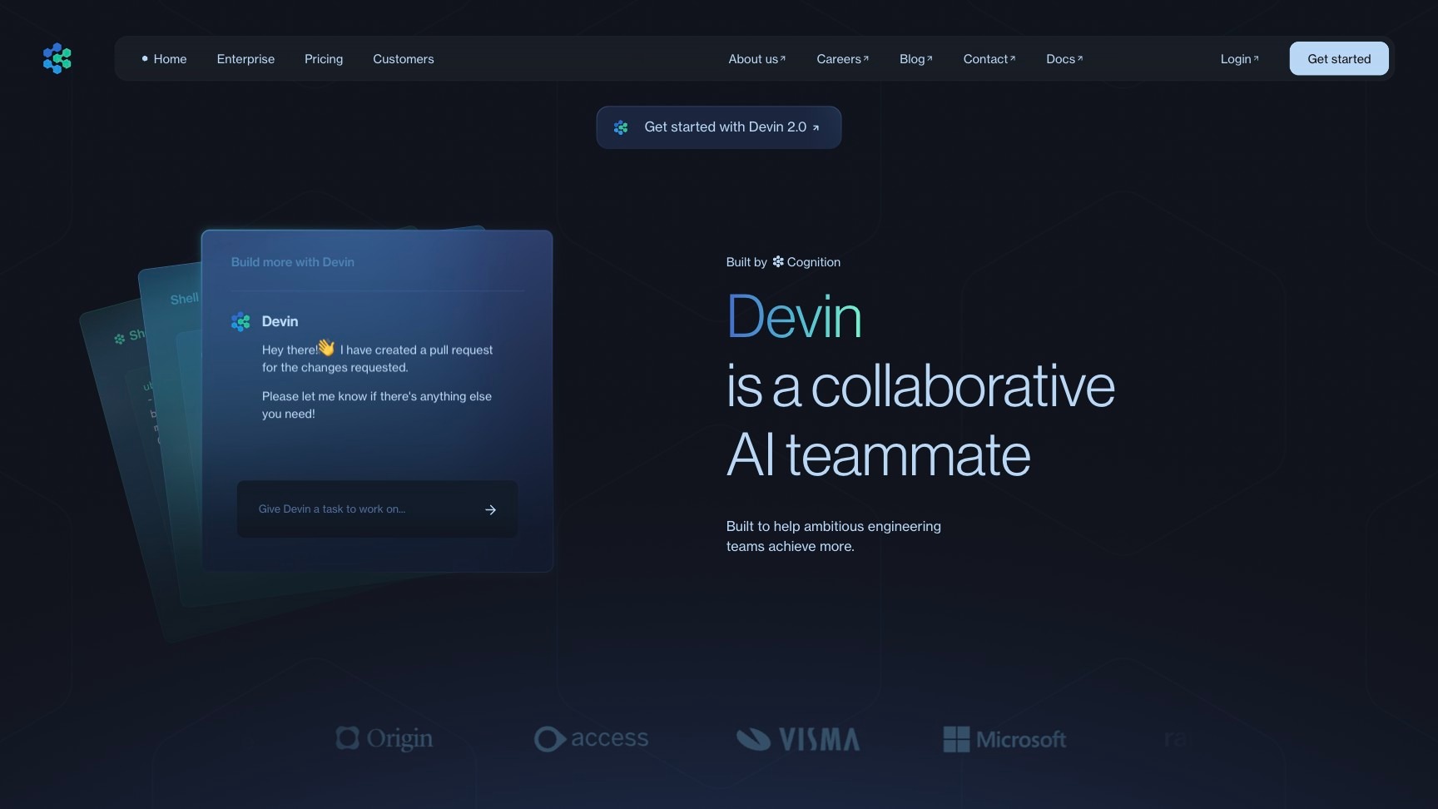This screenshot has width=1438, height=809.
Task: Click the Origin company logo
Action: click(384, 738)
